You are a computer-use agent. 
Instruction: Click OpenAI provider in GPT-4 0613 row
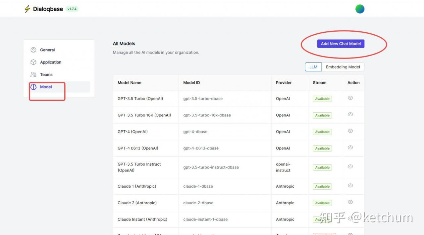[x=283, y=148]
